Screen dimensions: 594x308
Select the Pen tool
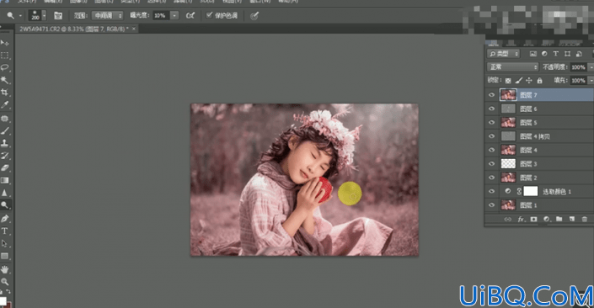4,219
